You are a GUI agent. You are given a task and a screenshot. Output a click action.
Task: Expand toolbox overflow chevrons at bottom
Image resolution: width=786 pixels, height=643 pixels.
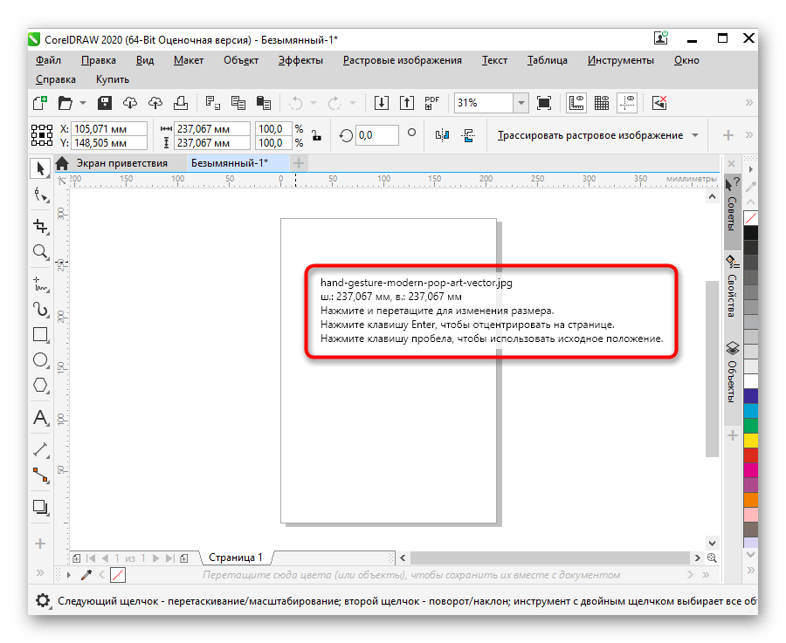(40, 572)
